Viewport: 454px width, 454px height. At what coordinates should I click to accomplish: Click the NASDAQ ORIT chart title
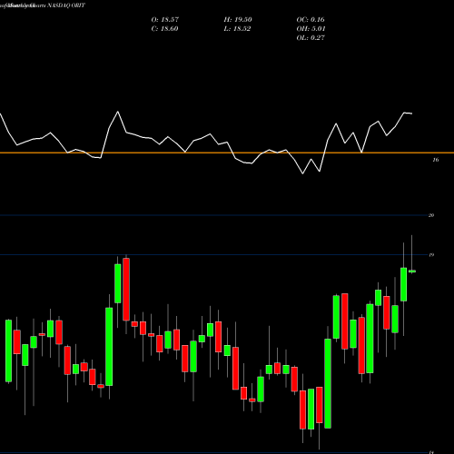[66, 5]
